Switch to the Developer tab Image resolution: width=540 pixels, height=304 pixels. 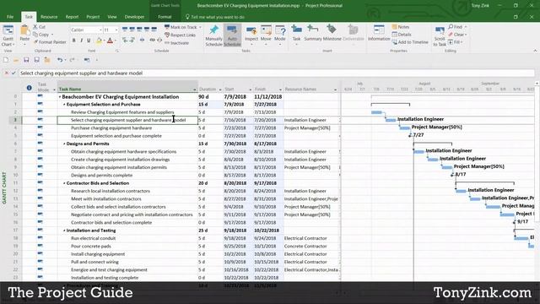134,17
